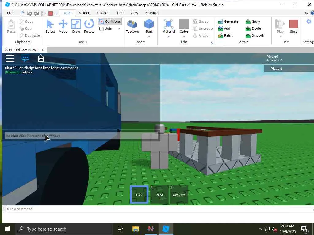Select the terrain Grow tool
This screenshot has height=235, width=314.
[x=253, y=21]
